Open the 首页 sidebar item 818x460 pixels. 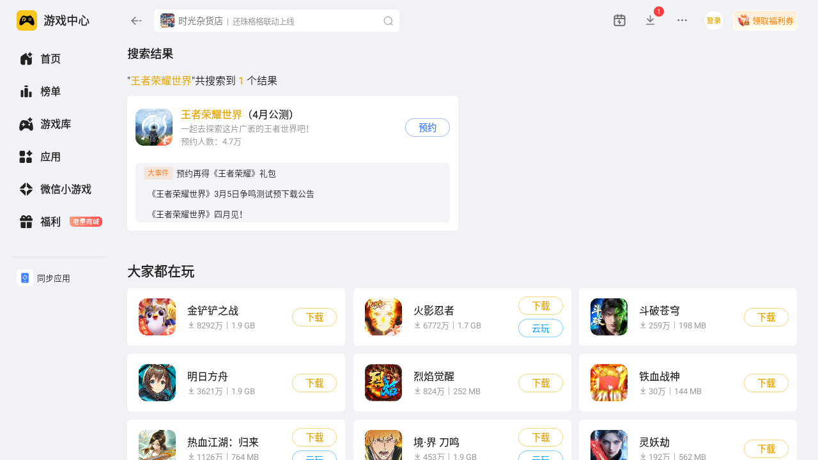point(59,59)
